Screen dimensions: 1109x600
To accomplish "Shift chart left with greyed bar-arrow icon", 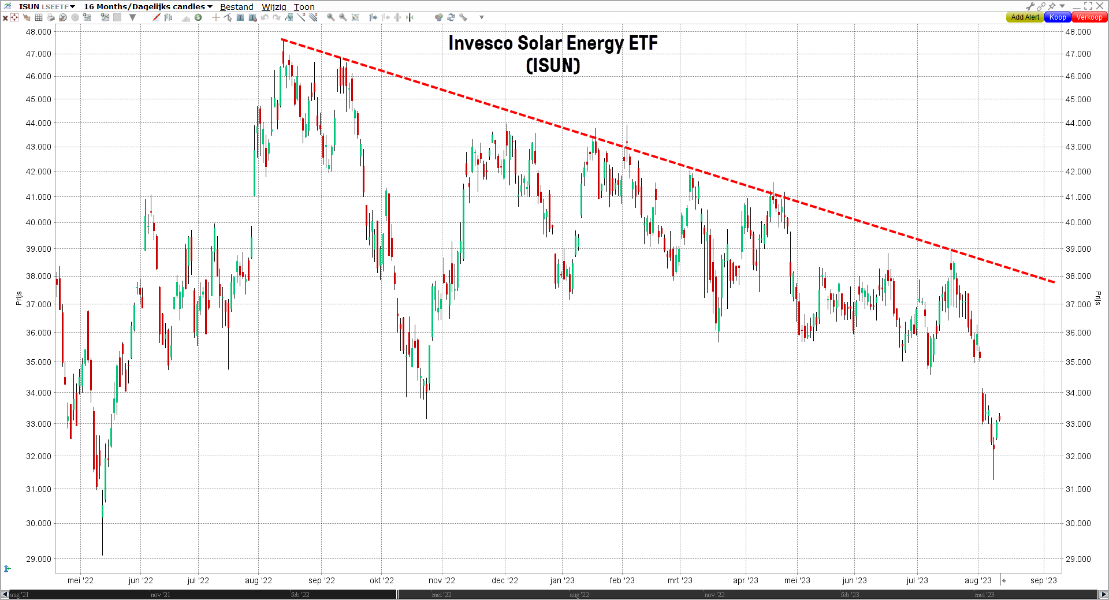I will 385,17.
